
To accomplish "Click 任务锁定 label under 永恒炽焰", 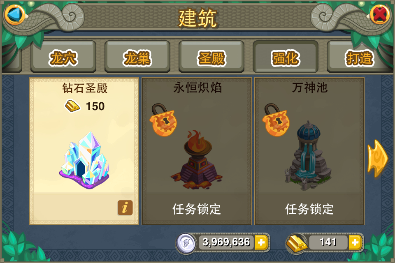I will (197, 209).
